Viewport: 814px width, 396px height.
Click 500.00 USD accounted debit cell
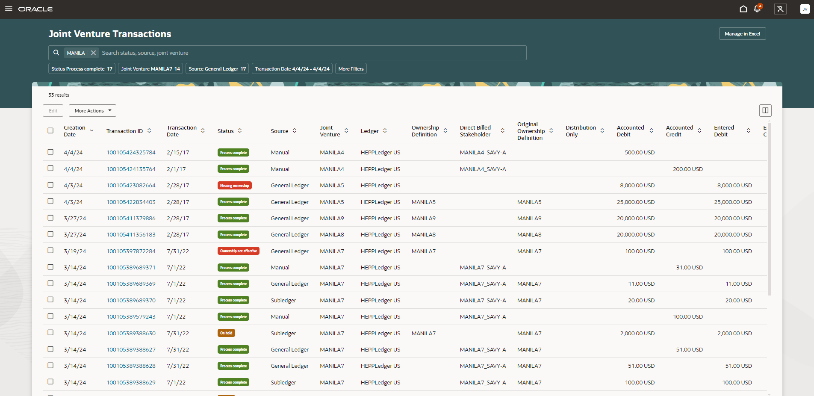pyautogui.click(x=640, y=152)
